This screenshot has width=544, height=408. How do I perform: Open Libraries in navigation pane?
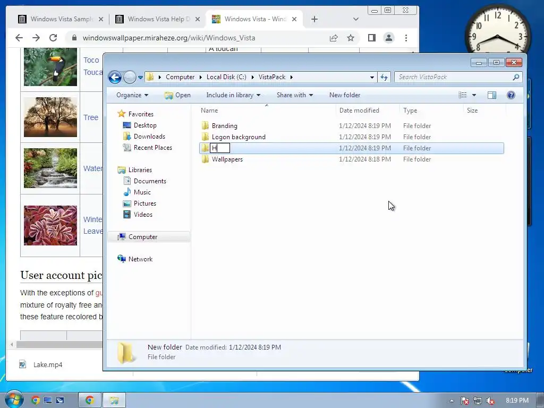[140, 170]
